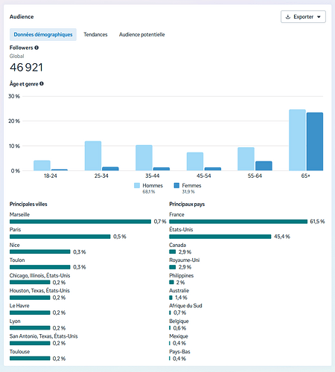The height and width of the screenshot is (372, 335).
Task: Click the Marseille city bar
Action: [80, 222]
